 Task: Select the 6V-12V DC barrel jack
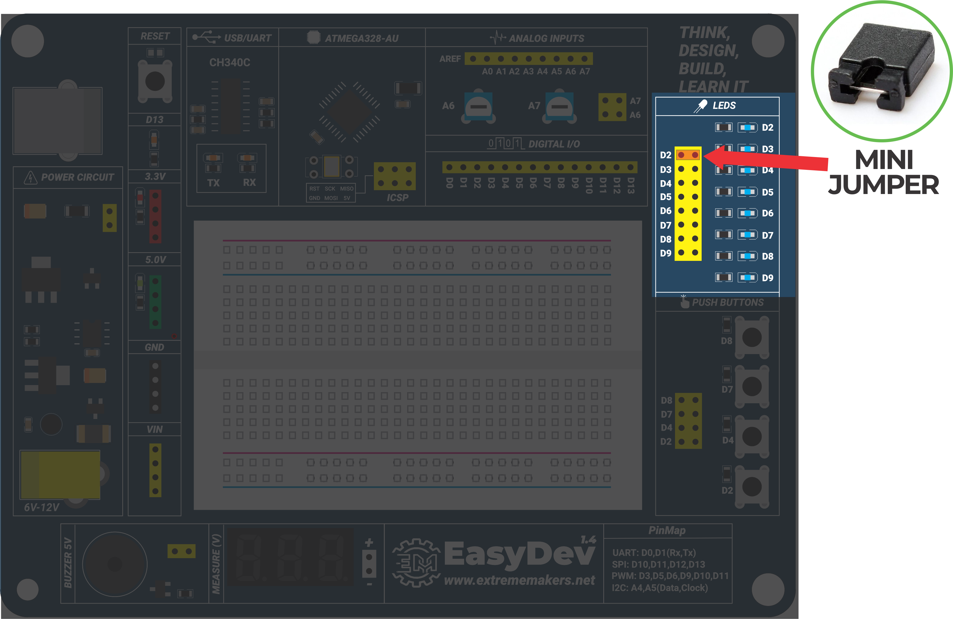pyautogui.click(x=61, y=475)
